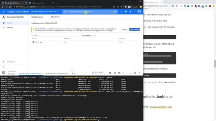Click the help icon next to the Visibility column

tap(125, 39)
